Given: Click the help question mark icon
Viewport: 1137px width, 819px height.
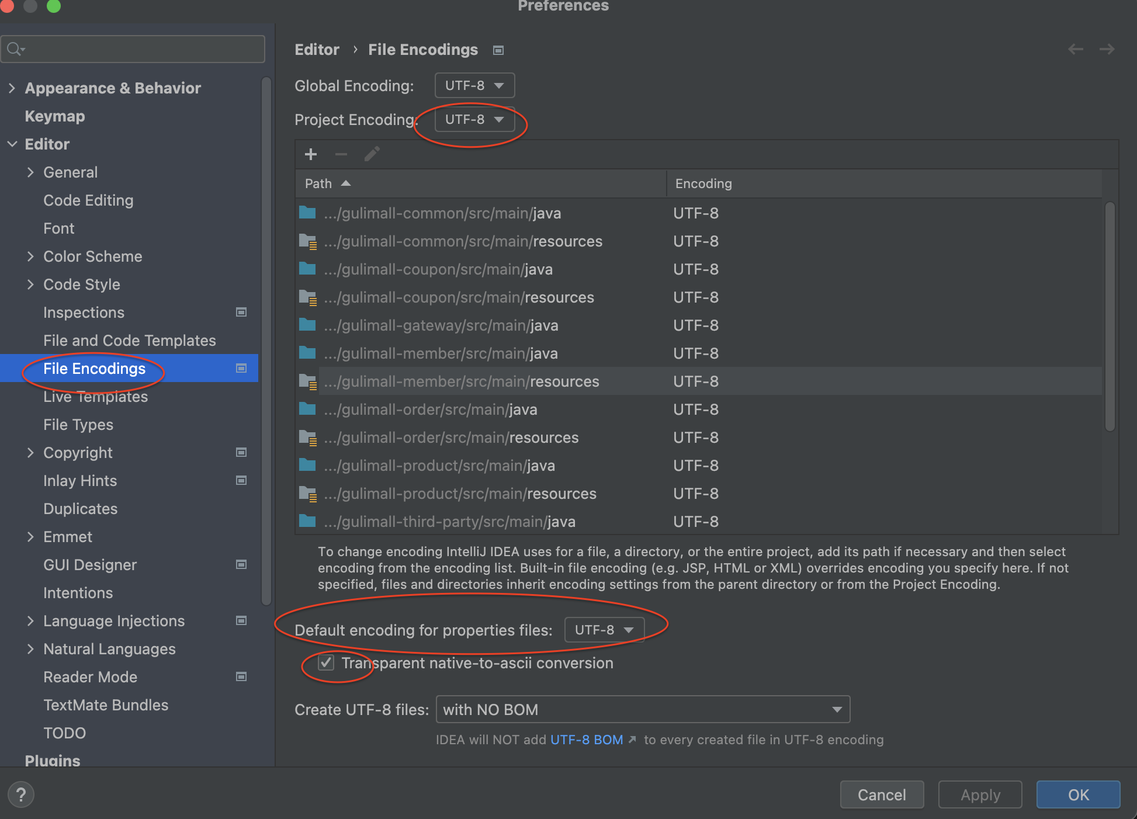Looking at the screenshot, I should [21, 794].
